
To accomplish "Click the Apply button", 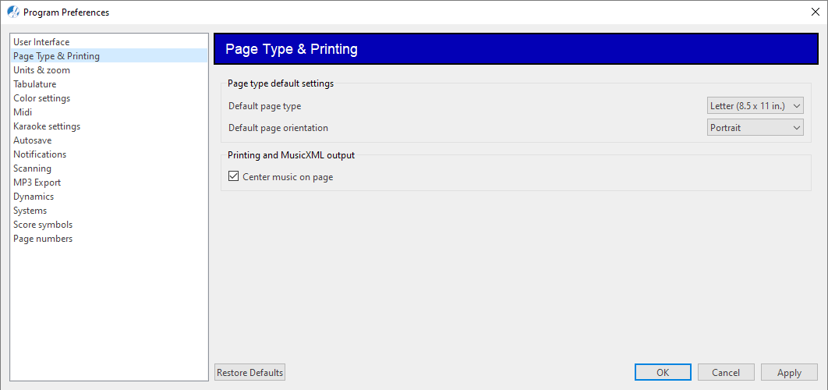I will tap(789, 372).
